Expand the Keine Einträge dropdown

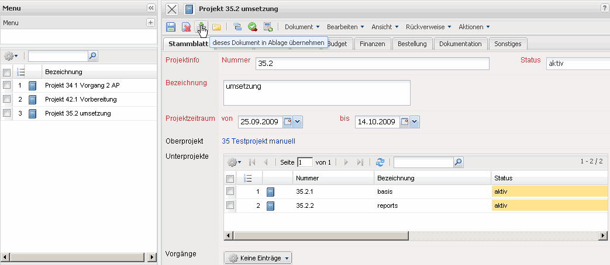pos(258,258)
